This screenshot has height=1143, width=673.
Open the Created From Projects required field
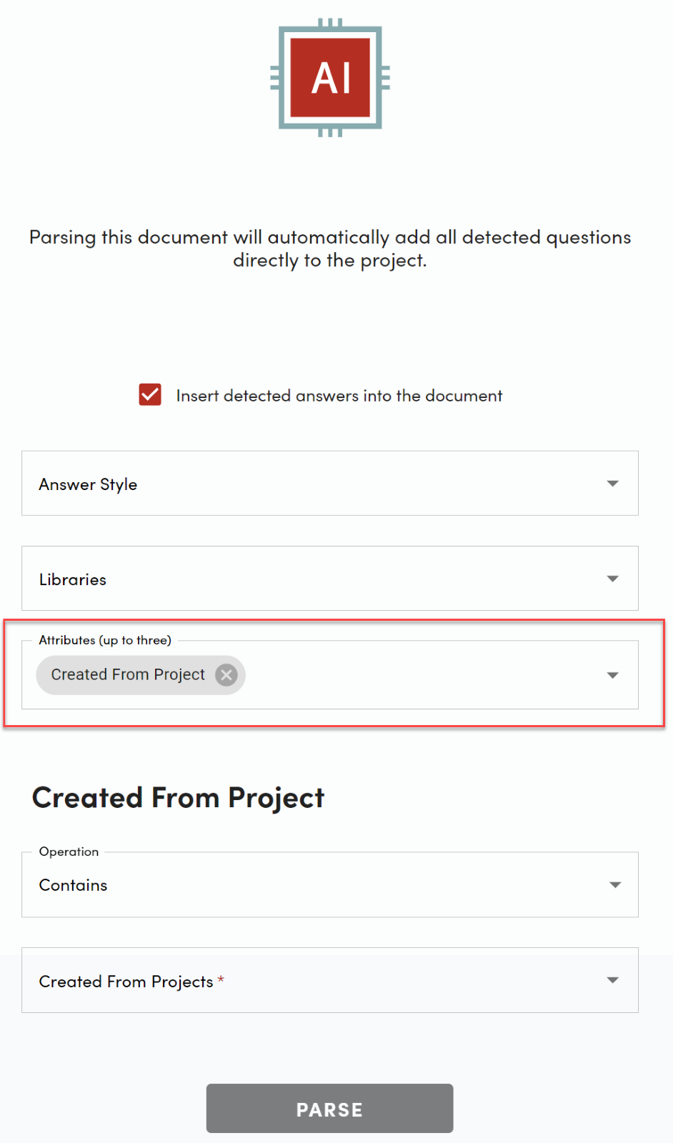tap(314, 980)
